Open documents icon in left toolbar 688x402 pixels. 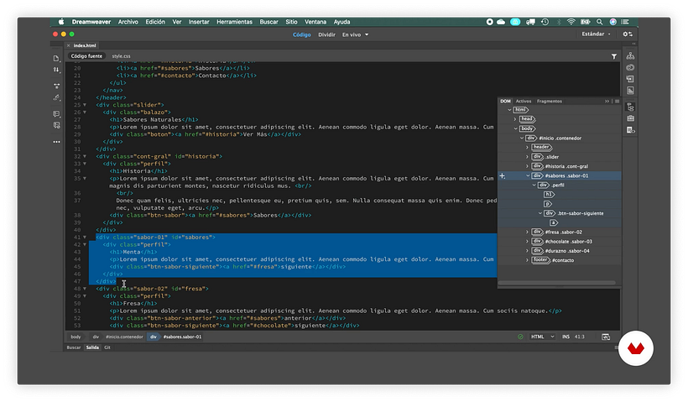[56, 58]
